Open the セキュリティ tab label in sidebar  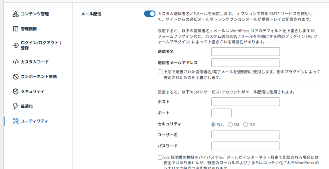click(33, 91)
